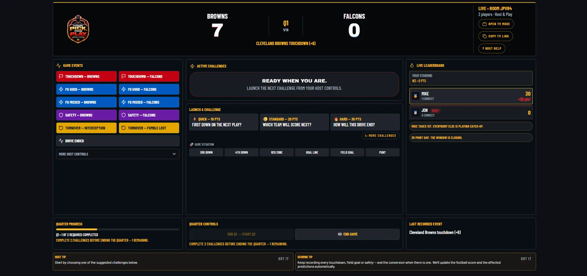The image size is (587, 276).
Task: Click the Active Challenges lightning icon
Action: [192, 66]
